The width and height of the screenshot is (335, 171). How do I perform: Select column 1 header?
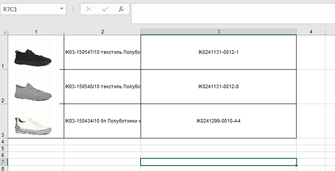(x=36, y=32)
